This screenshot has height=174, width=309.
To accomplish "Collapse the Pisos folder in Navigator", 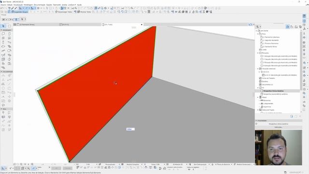I will point(258,34).
